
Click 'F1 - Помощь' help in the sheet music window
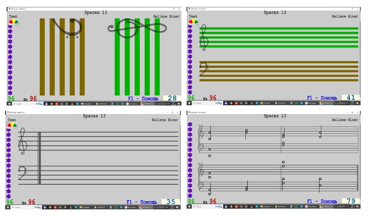click(x=322, y=201)
